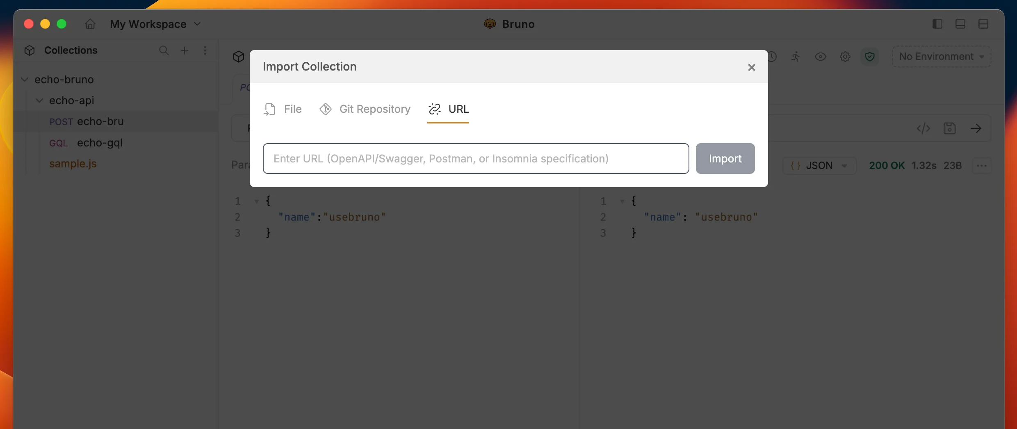1017x429 pixels.
Task: Click the collection cube icon in toolbar
Action: pyautogui.click(x=238, y=57)
